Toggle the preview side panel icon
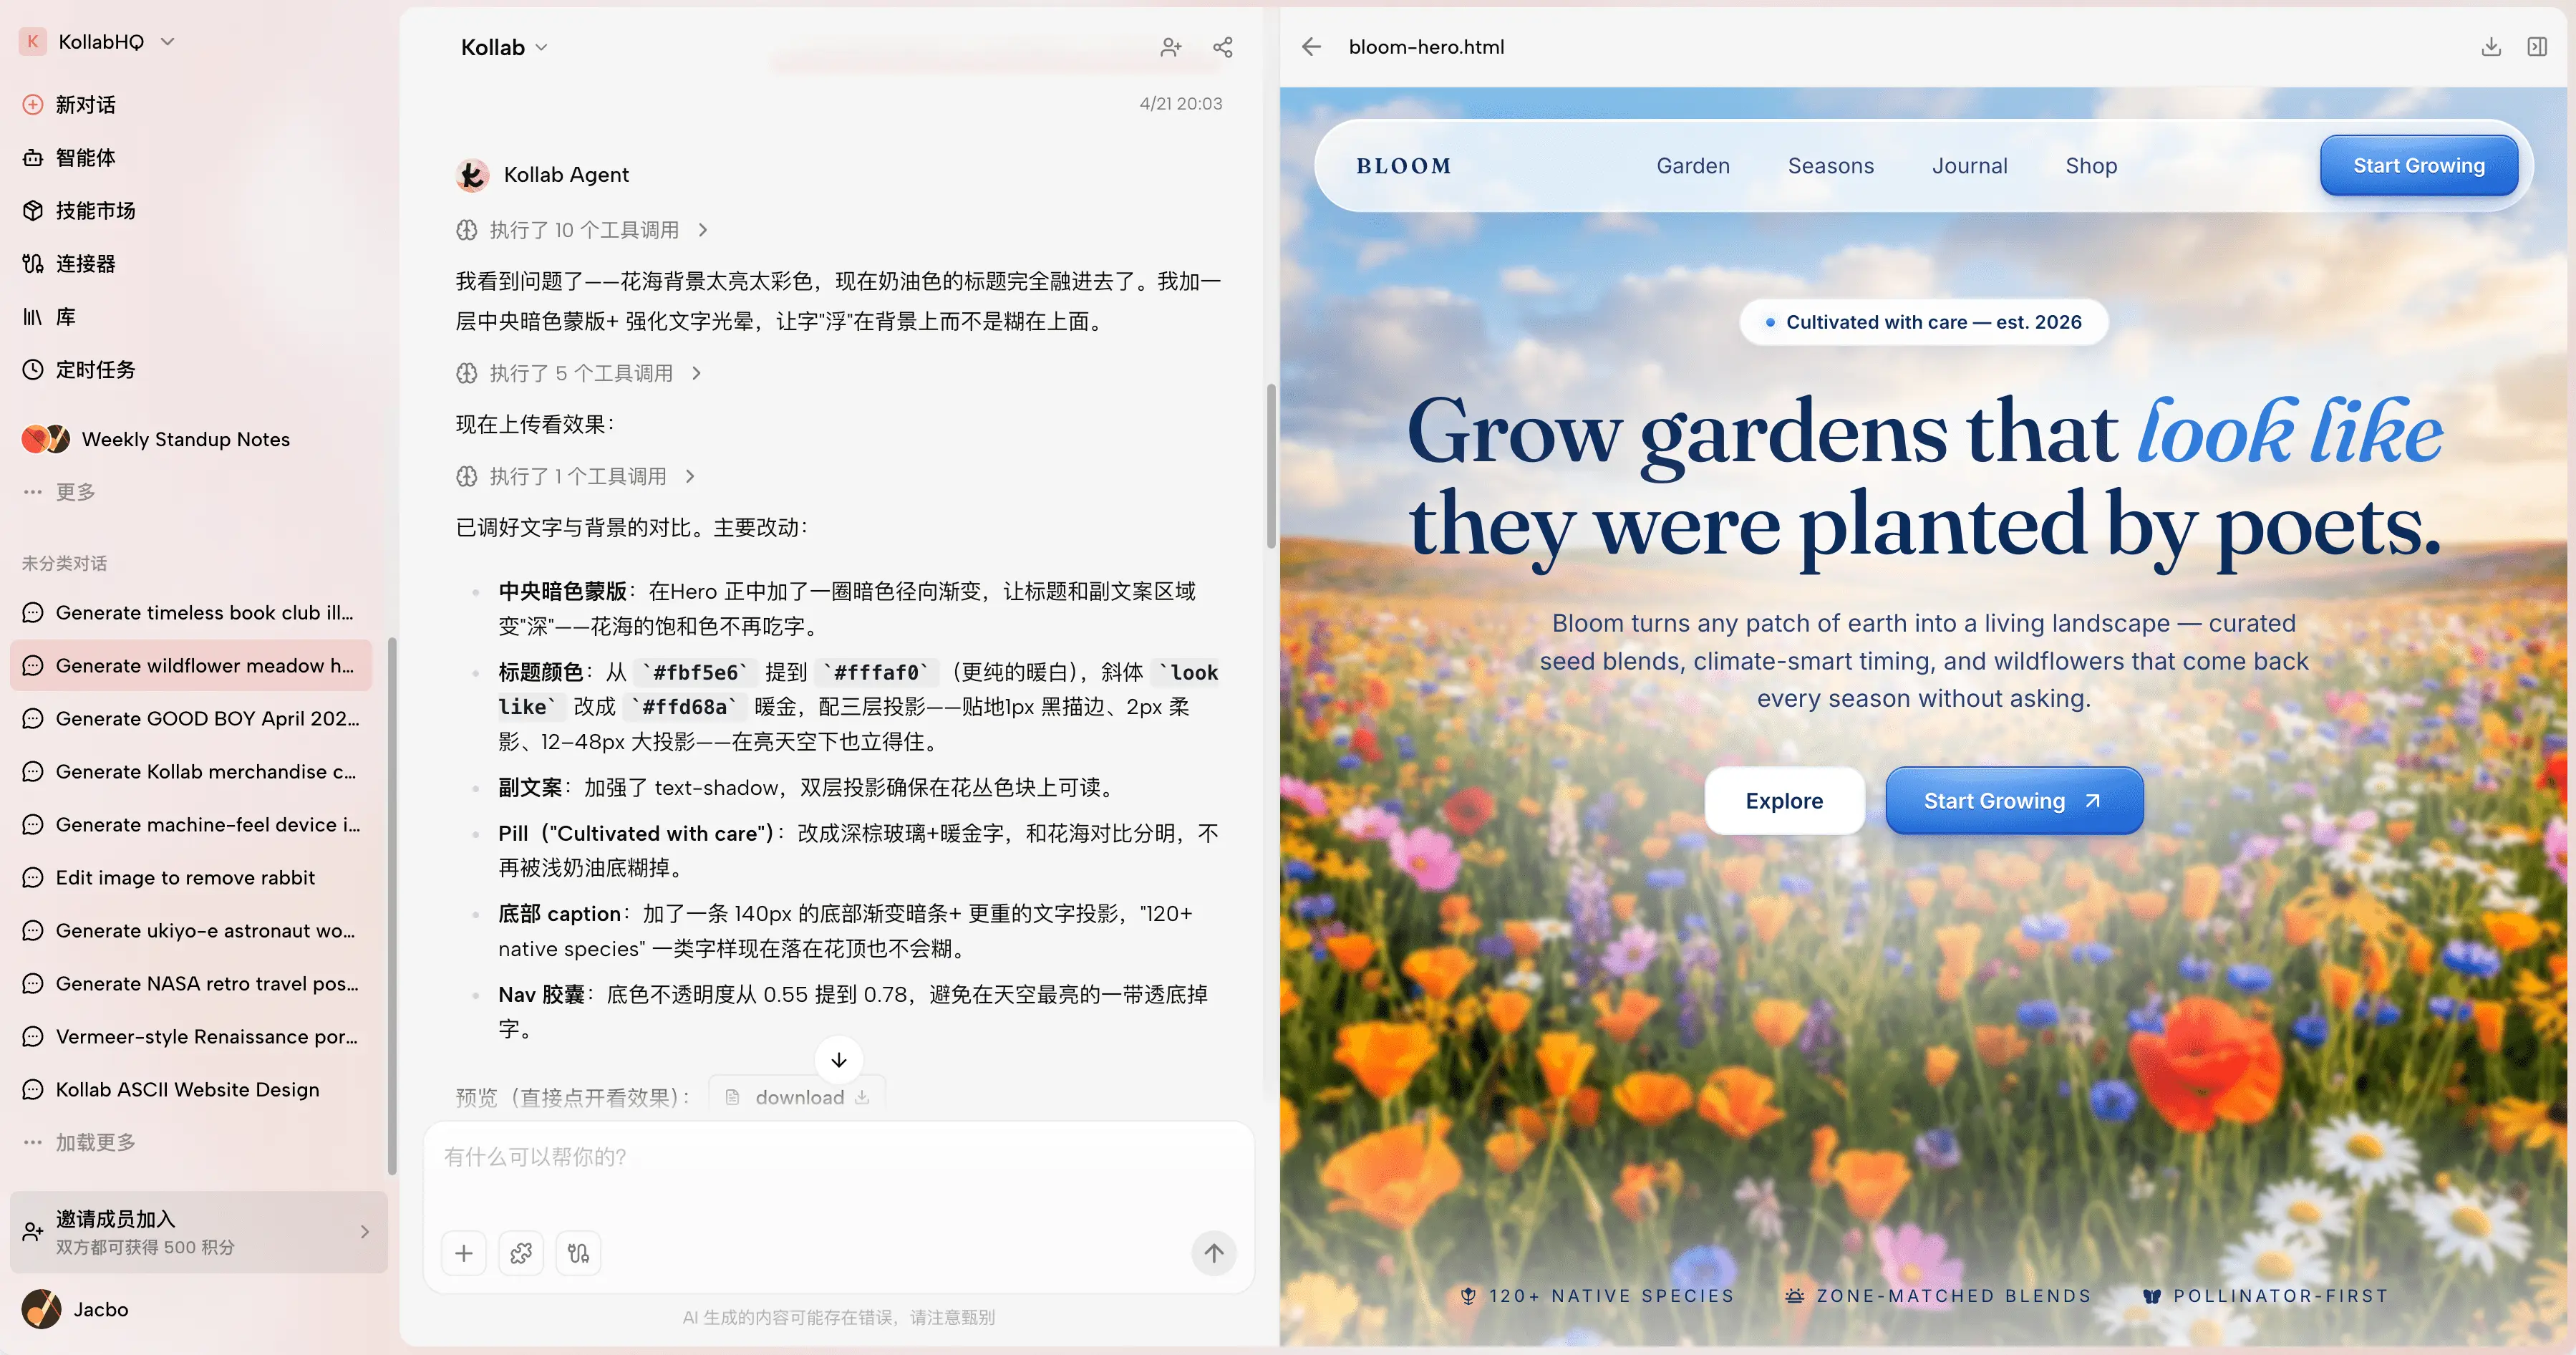Image resolution: width=2576 pixels, height=1355 pixels. tap(2537, 47)
